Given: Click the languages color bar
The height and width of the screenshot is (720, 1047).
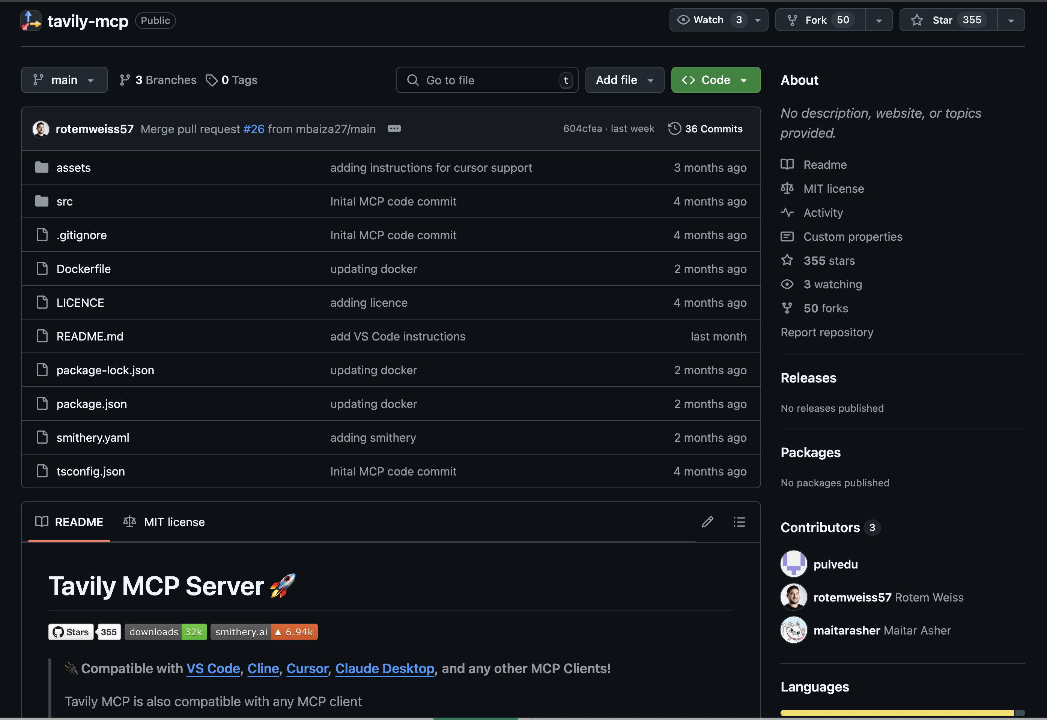Looking at the screenshot, I should click(x=903, y=713).
